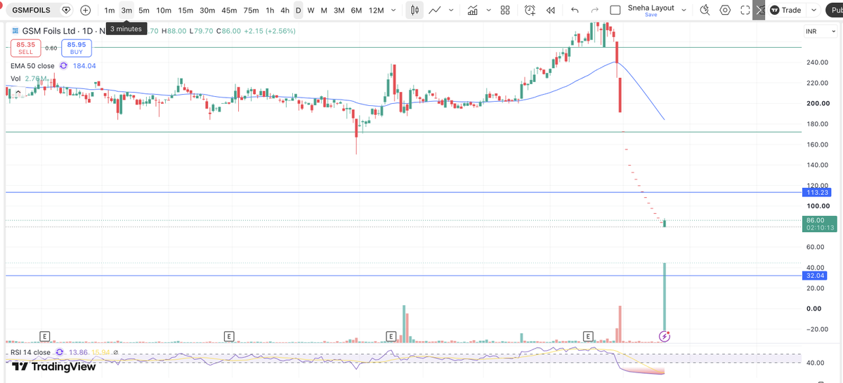Image resolution: width=843 pixels, height=383 pixels.
Task: Click the 113.23 price label on axis
Action: click(818, 192)
